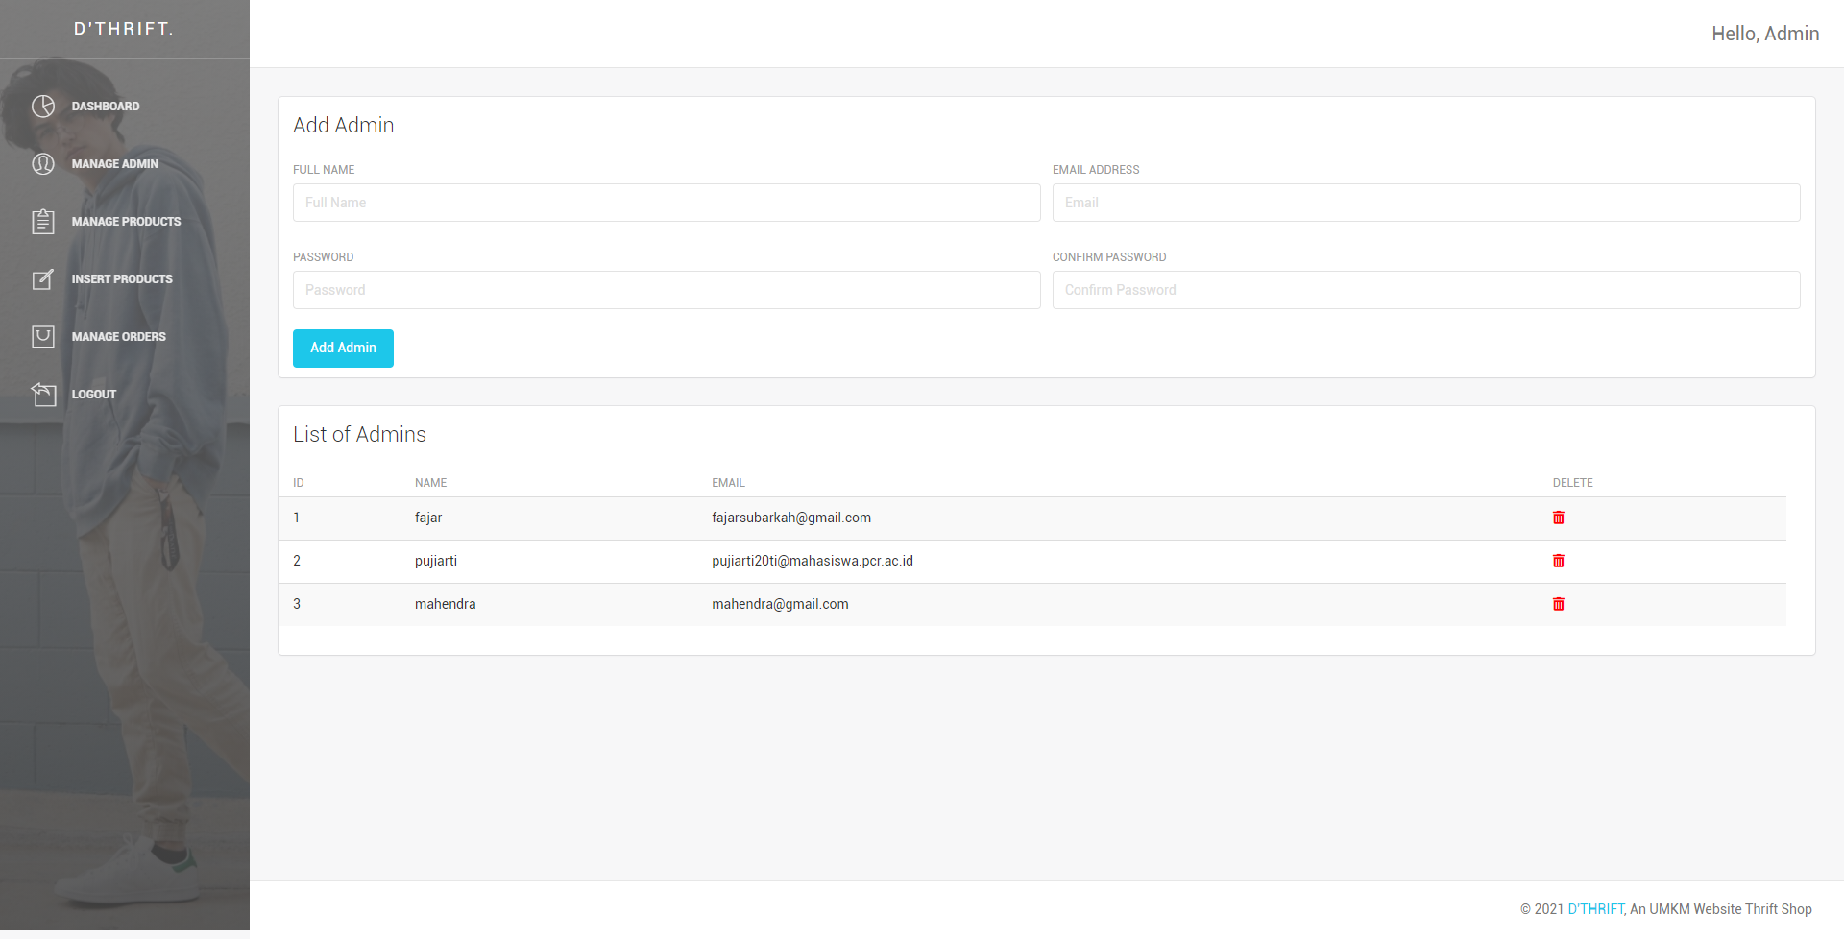This screenshot has height=939, width=1844.
Task: Select the List of Admins heading
Action: 359,434
